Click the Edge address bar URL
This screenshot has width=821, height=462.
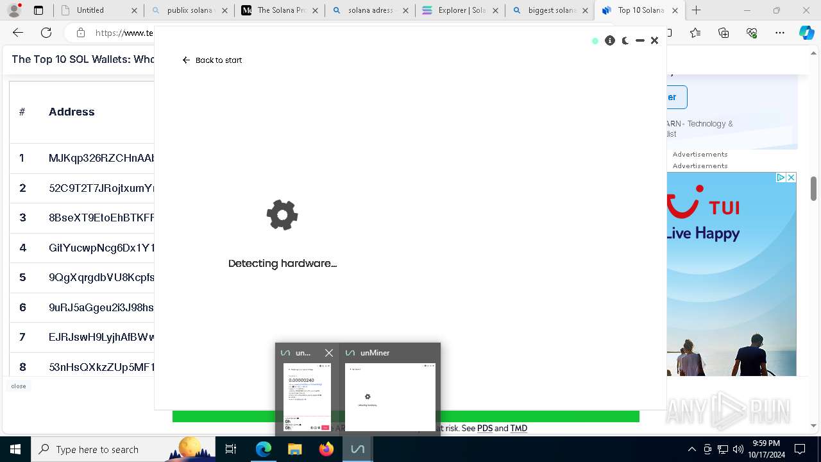pos(124,33)
